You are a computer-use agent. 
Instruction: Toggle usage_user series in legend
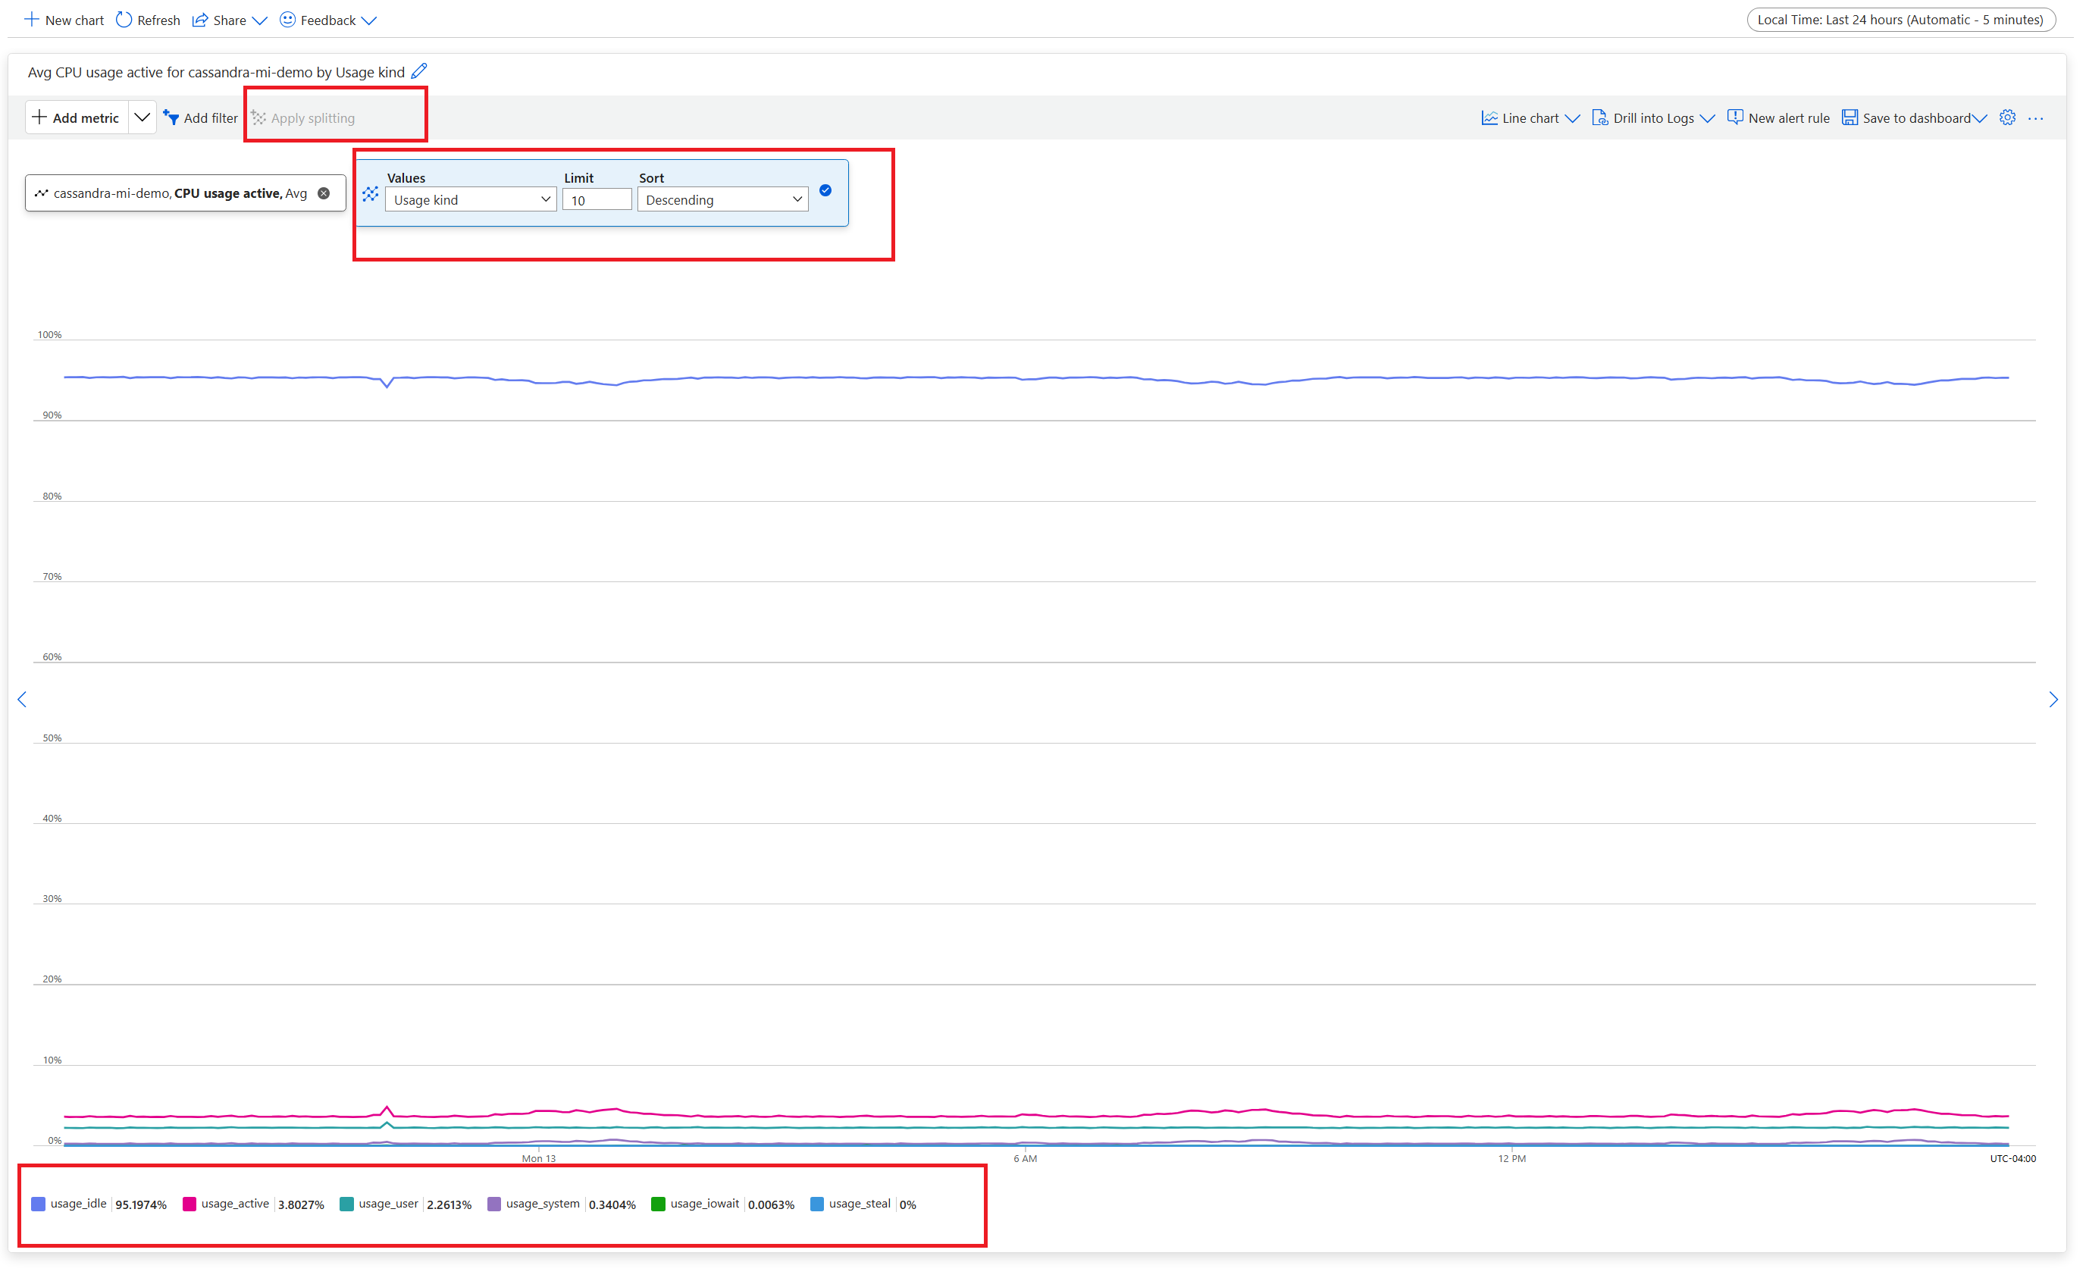tap(388, 1204)
